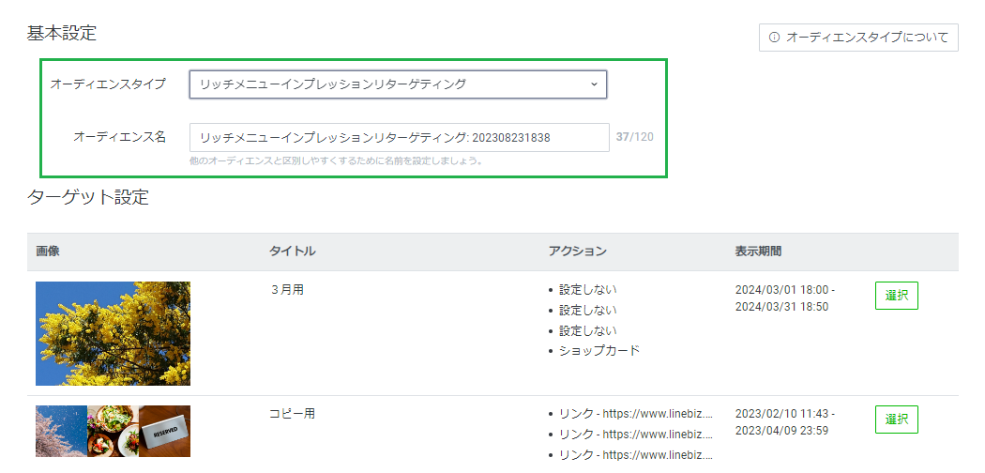Click the yellow mimosa flower thumbnail

coord(113,333)
